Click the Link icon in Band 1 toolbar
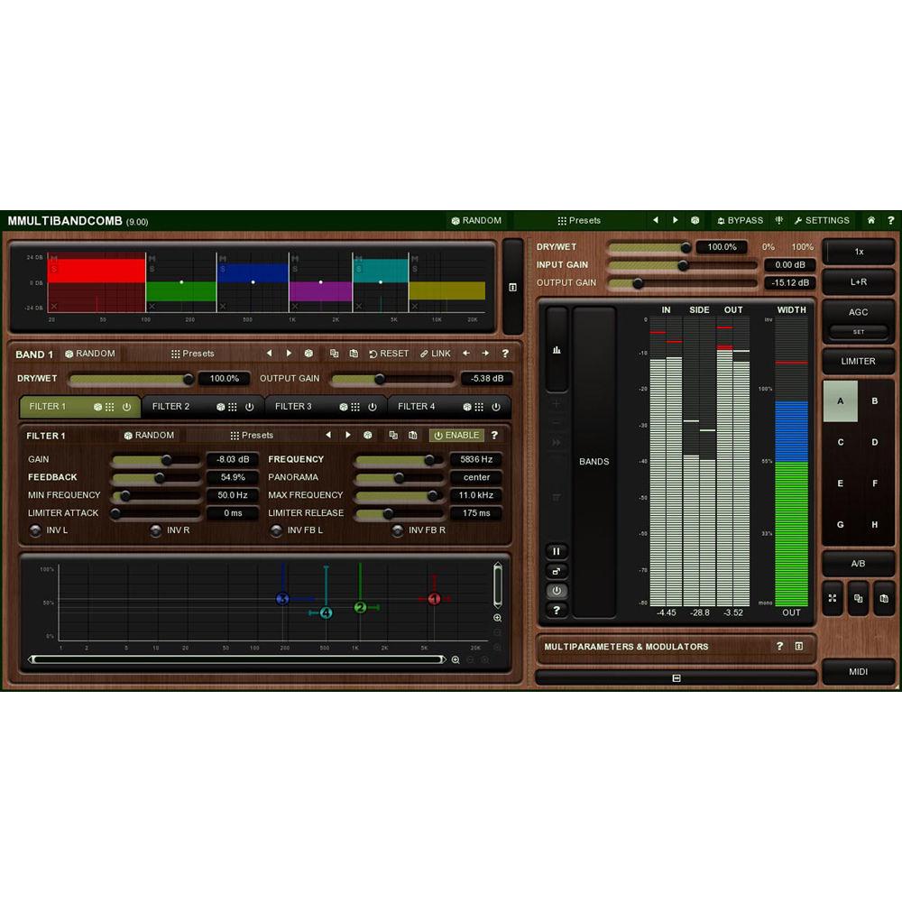This screenshot has width=902, height=902. [437, 354]
